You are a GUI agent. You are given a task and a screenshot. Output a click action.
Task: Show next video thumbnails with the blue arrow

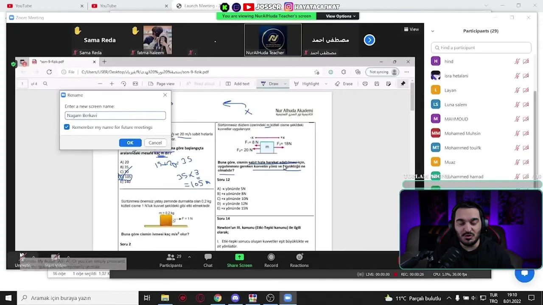point(369,40)
